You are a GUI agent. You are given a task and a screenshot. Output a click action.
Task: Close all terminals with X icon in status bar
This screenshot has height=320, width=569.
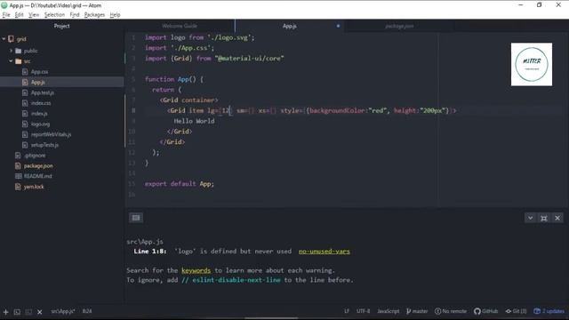39,312
